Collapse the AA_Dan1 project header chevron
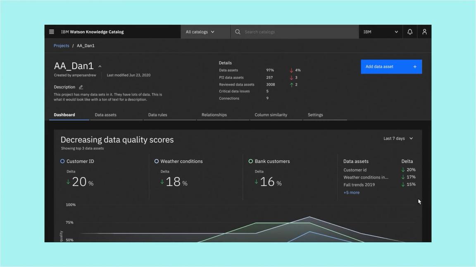476x267 pixels. tap(100, 66)
